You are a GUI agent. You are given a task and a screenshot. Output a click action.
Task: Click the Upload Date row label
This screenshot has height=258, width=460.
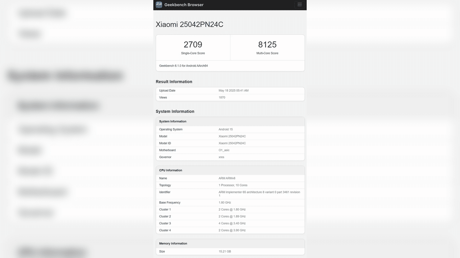tap(167, 91)
